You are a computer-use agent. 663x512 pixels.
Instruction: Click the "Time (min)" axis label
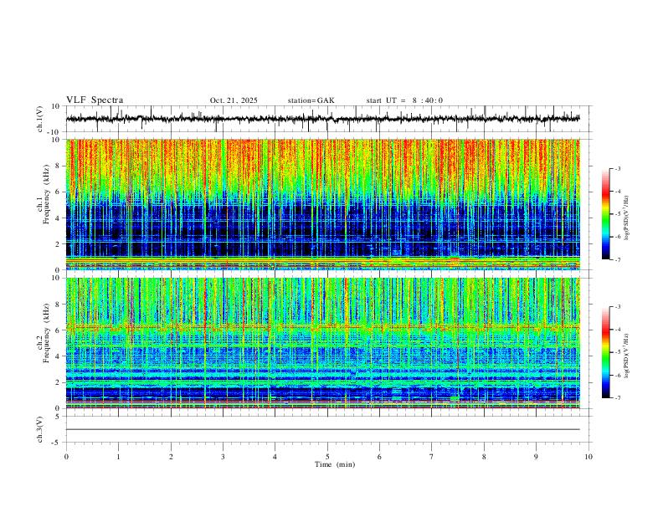click(335, 464)
